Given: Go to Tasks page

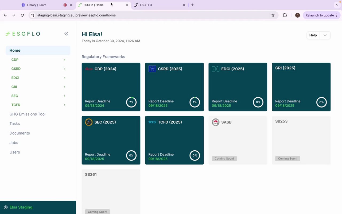Looking at the screenshot, I should pos(15,124).
